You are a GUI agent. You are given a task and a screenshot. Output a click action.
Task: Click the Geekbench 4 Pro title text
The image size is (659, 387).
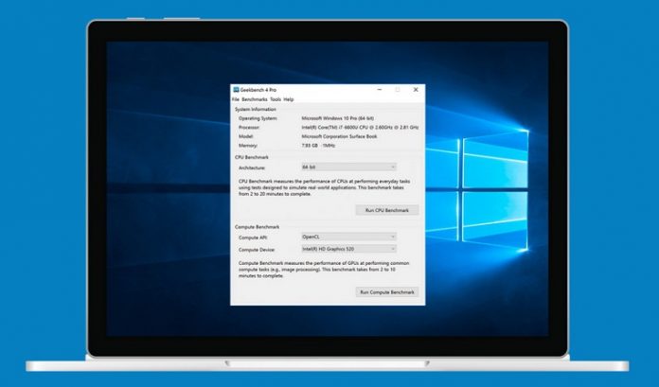click(258, 90)
